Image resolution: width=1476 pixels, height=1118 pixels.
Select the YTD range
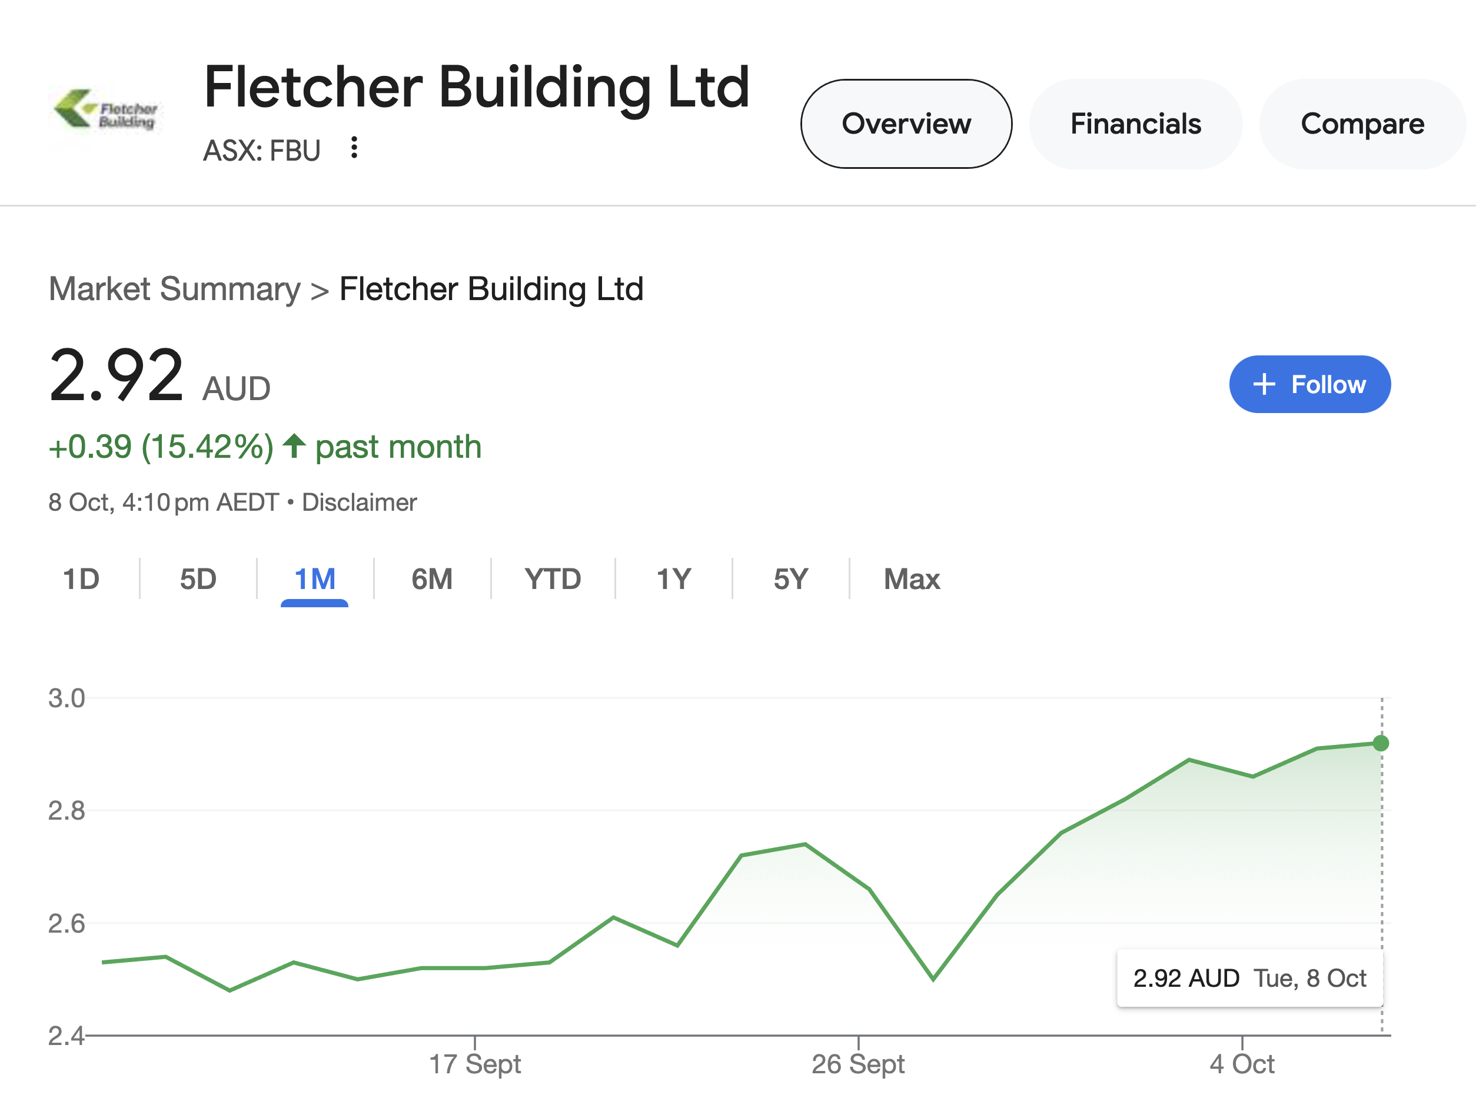(x=553, y=579)
